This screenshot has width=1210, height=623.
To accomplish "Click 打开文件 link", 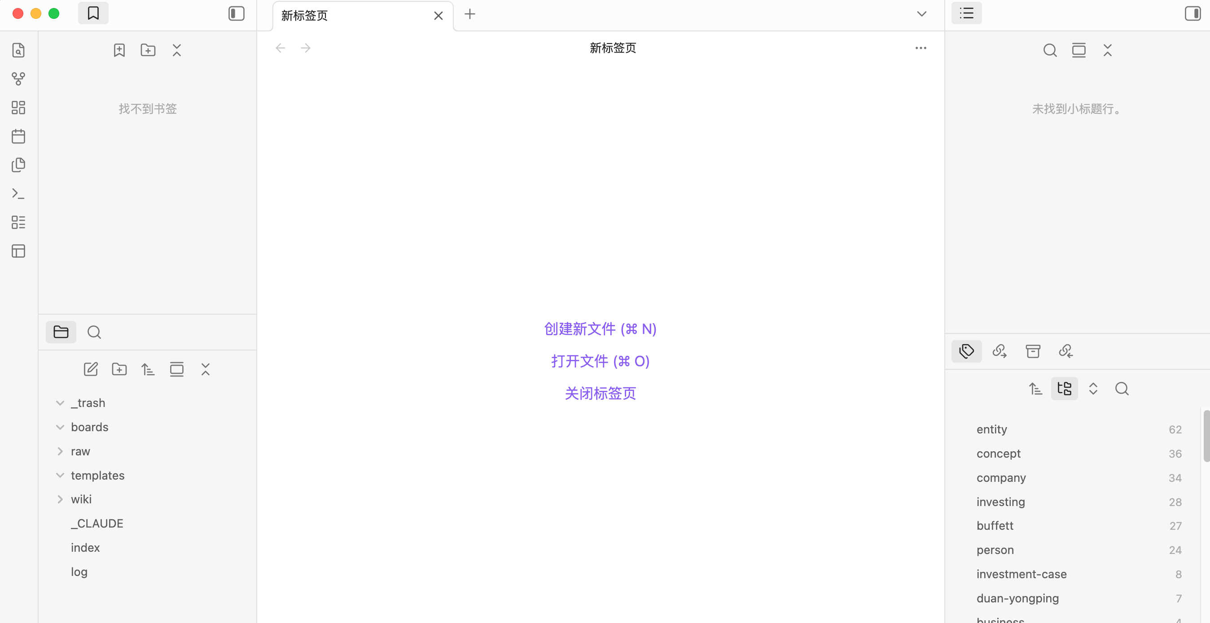I will coord(601,361).
